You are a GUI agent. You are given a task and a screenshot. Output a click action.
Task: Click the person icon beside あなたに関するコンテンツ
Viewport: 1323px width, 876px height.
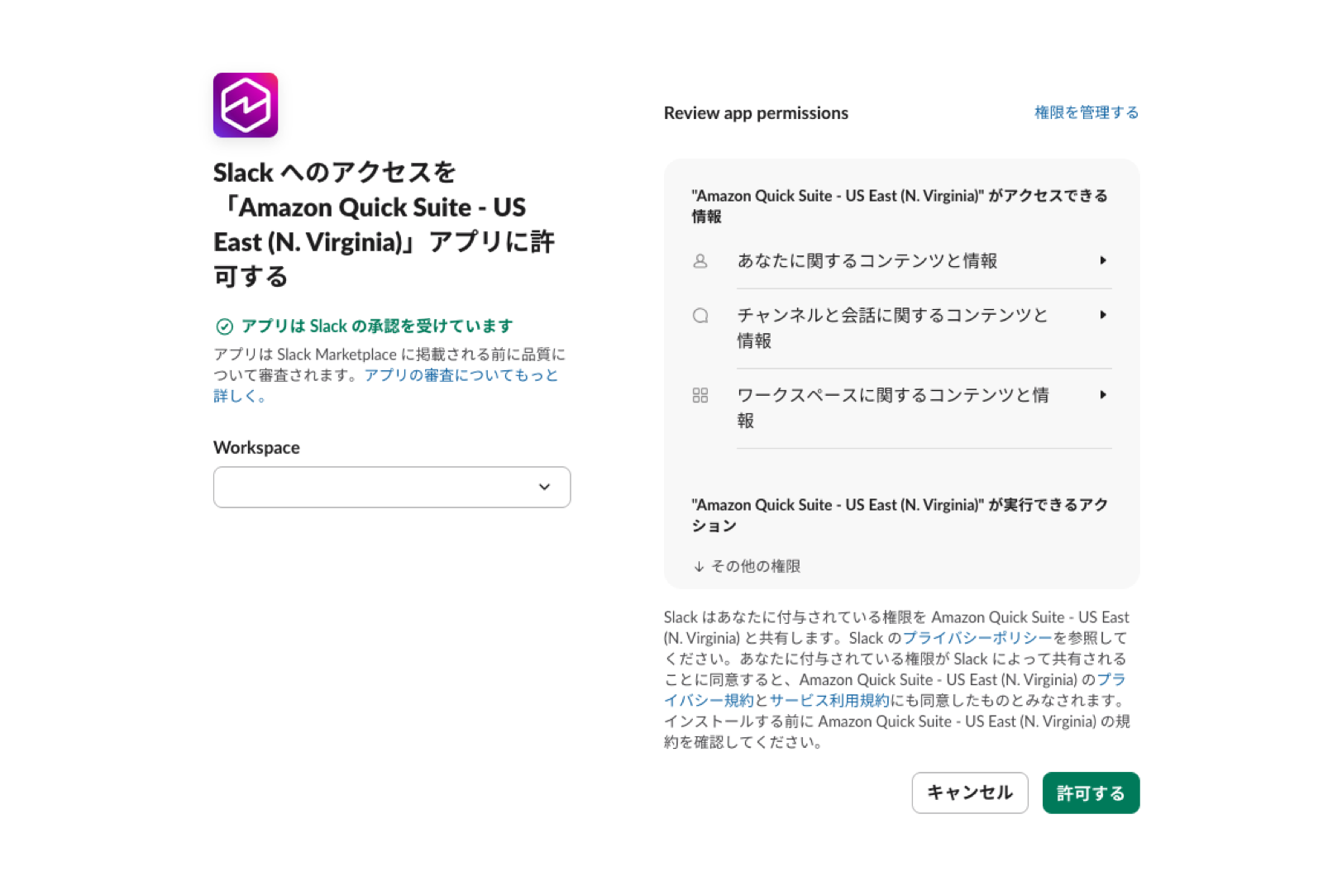pyautogui.click(x=700, y=261)
